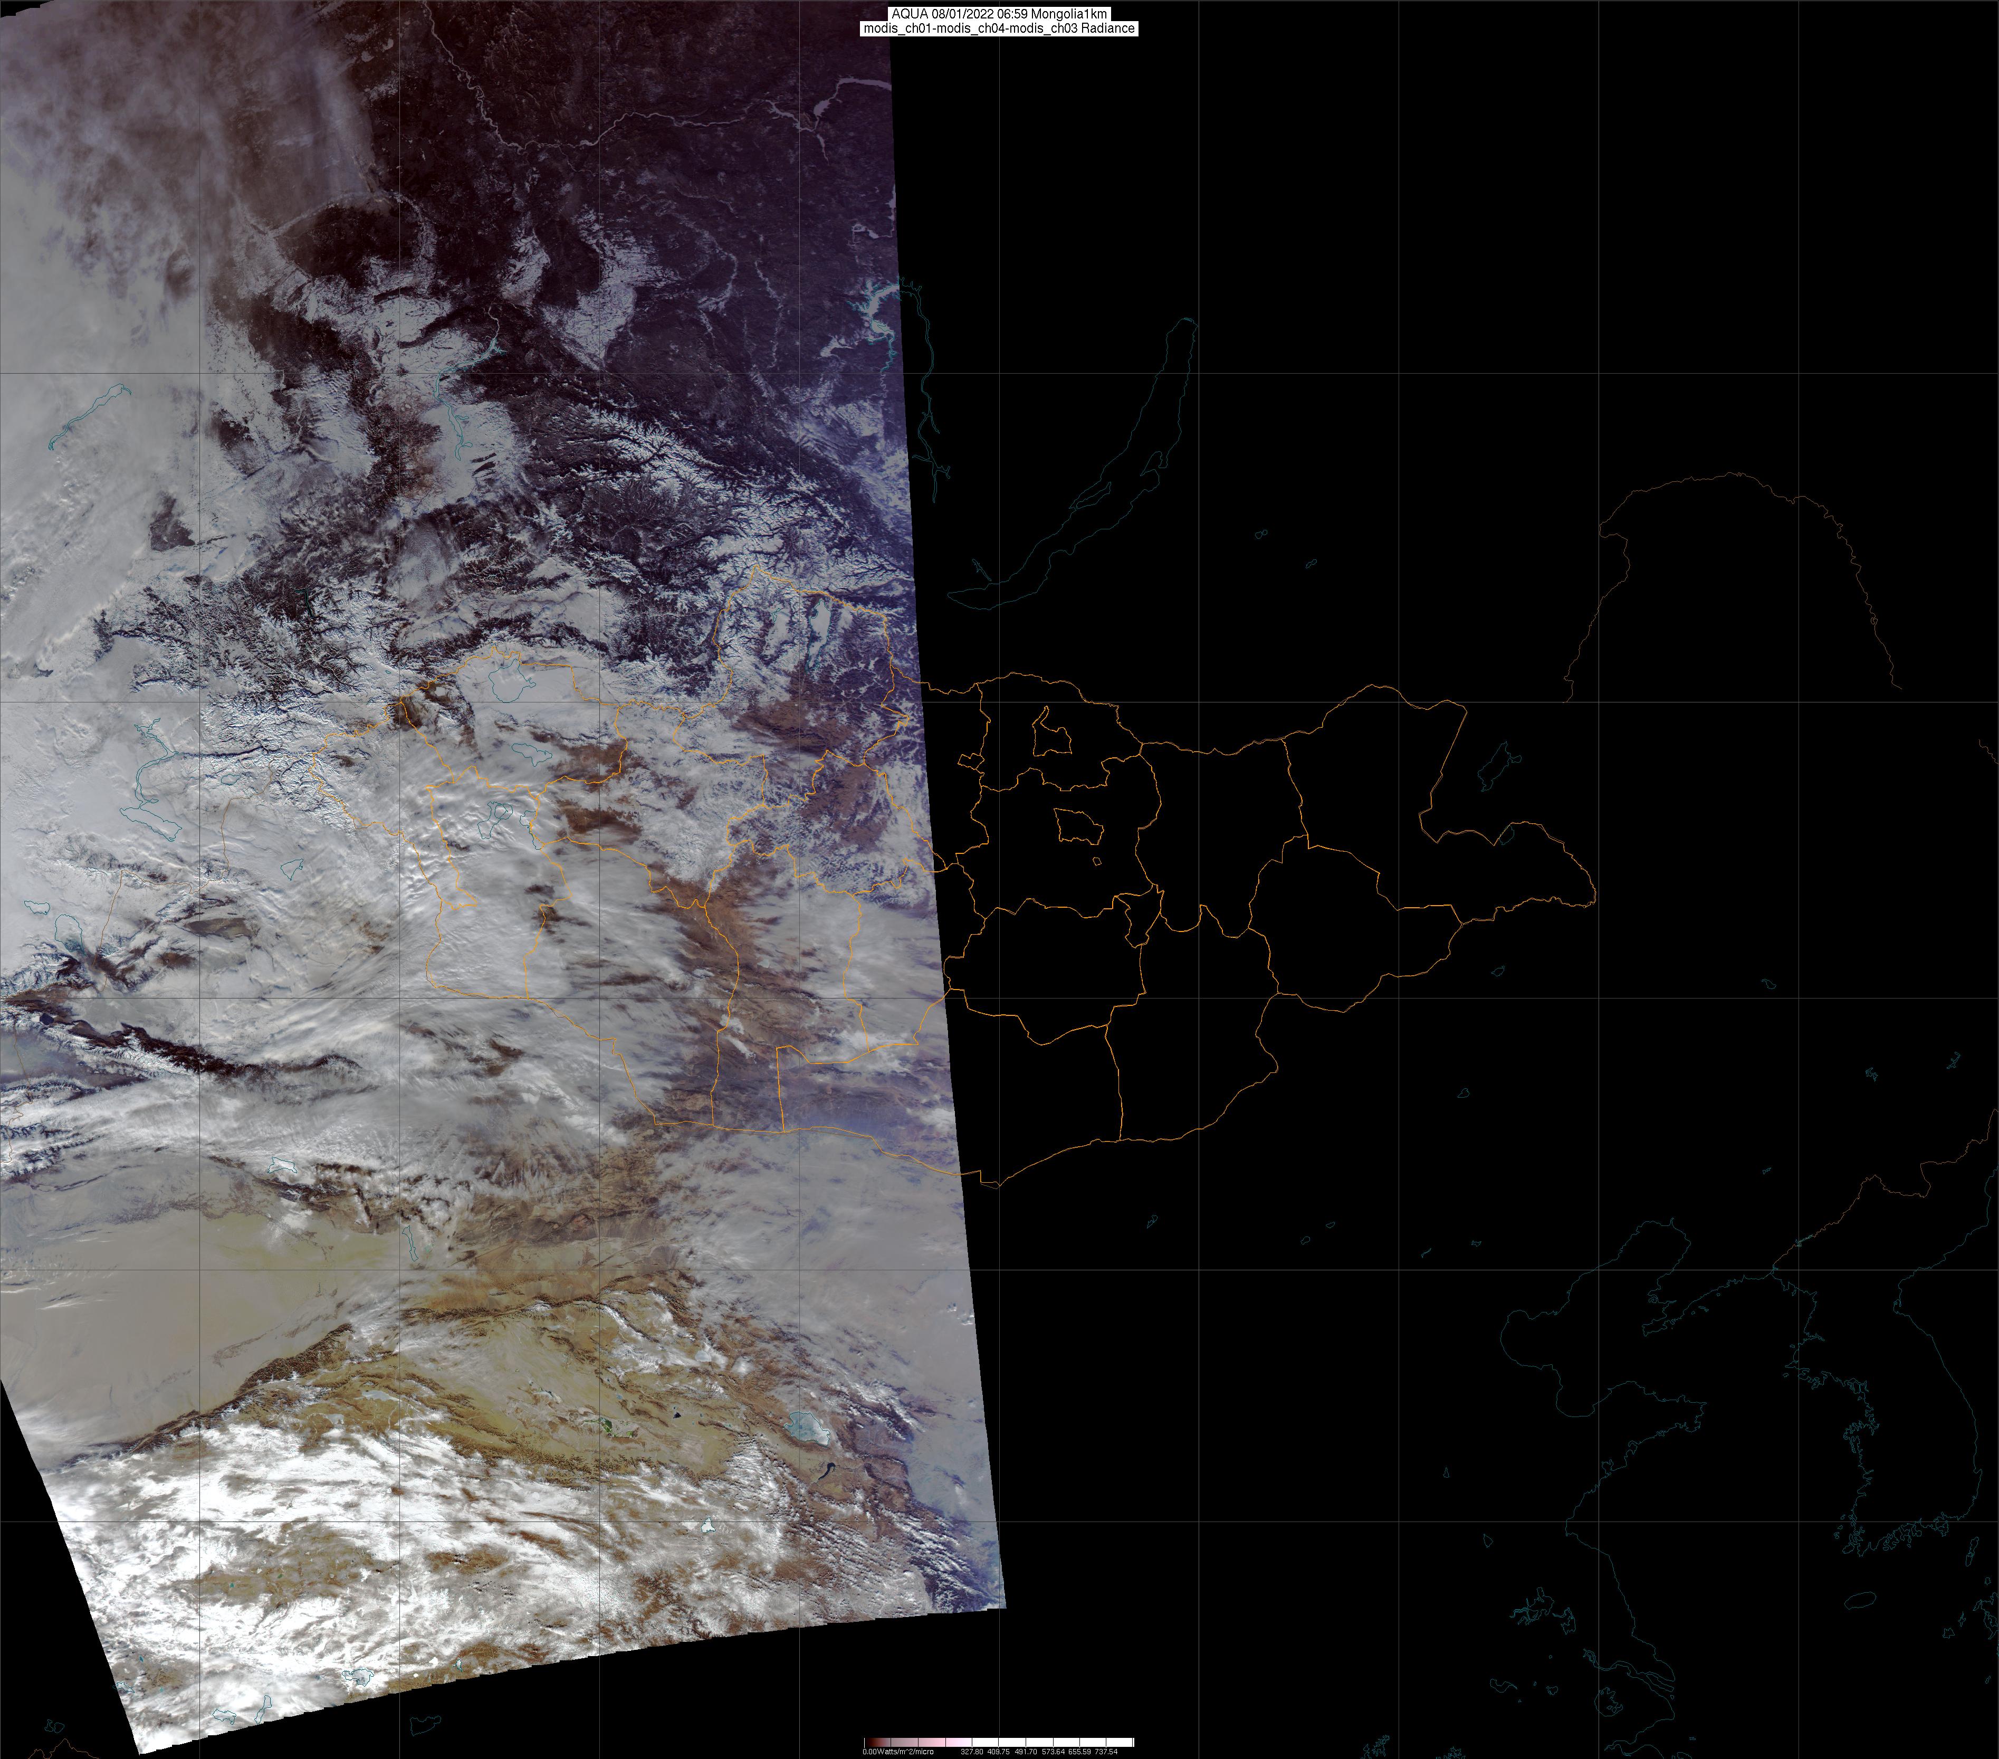Click the dark red end of radiance color bar
This screenshot has height=1759, width=1999.
pyautogui.click(x=871, y=1742)
